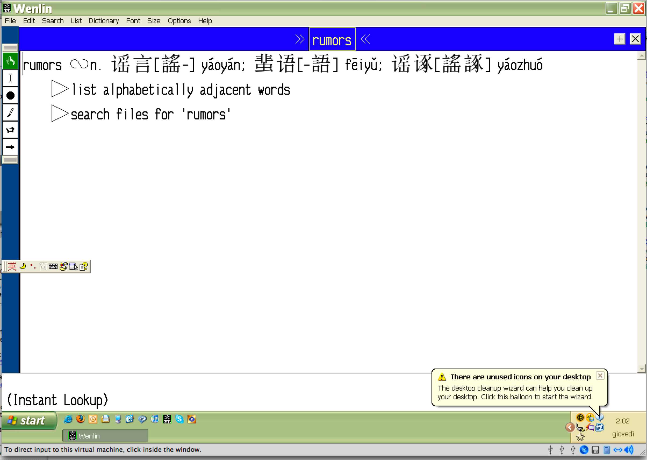This screenshot has height=460, width=647.
Task: Select the brush stroke tool
Action: click(10, 113)
